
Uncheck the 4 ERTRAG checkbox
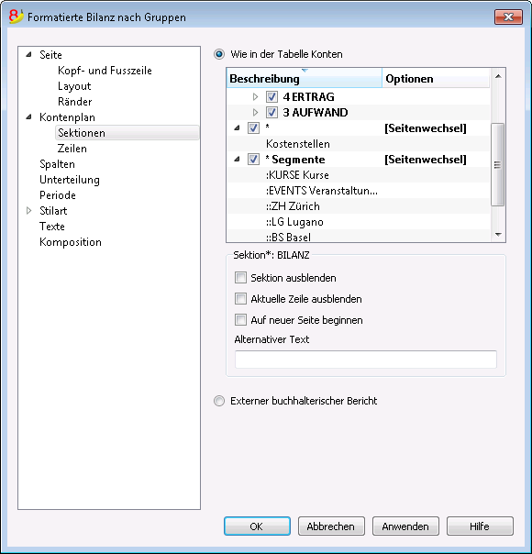point(272,97)
